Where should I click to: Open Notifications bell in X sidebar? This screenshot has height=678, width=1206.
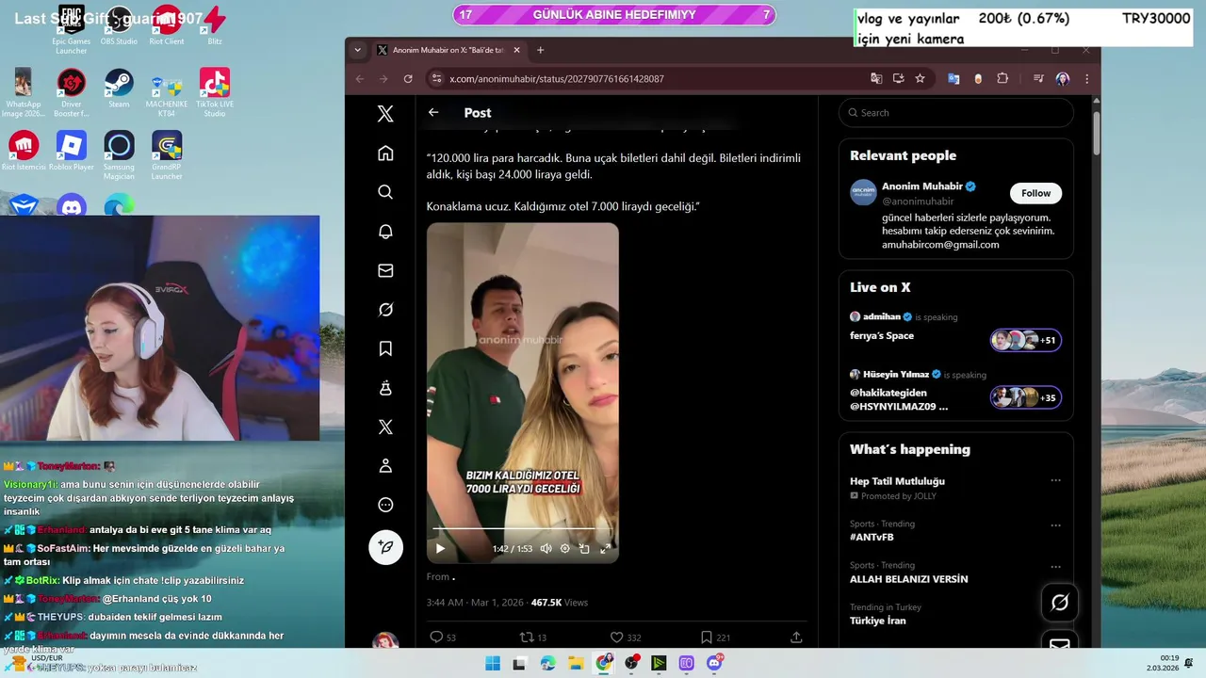click(x=385, y=232)
